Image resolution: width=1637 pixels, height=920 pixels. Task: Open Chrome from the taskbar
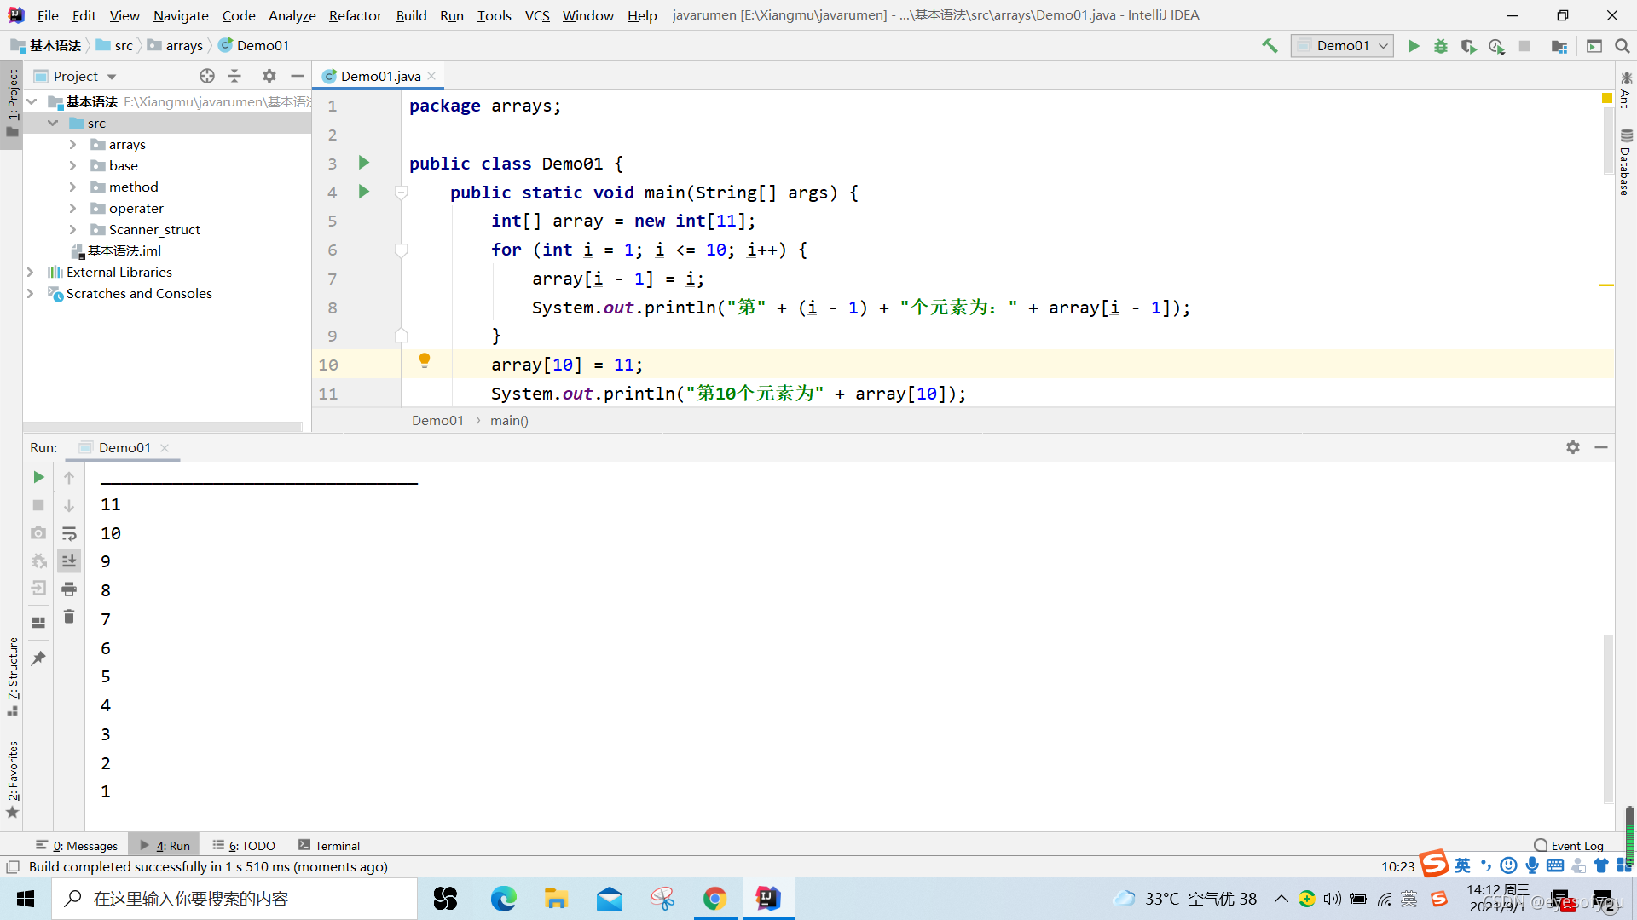tap(714, 899)
